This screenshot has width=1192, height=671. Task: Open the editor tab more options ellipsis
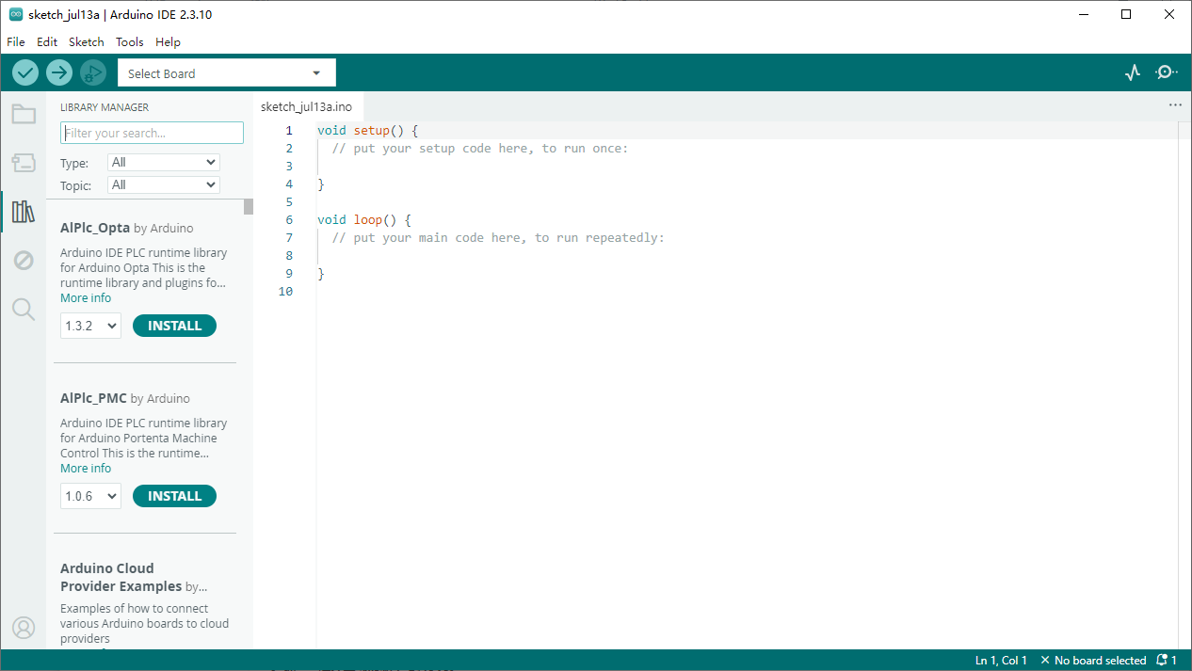(1175, 105)
